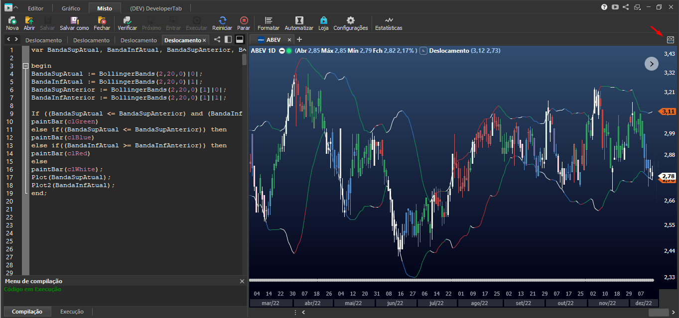Screen dimensions: 679x318
Task: Click the gray chart timeline slider bar
Action: [x=451, y=280]
